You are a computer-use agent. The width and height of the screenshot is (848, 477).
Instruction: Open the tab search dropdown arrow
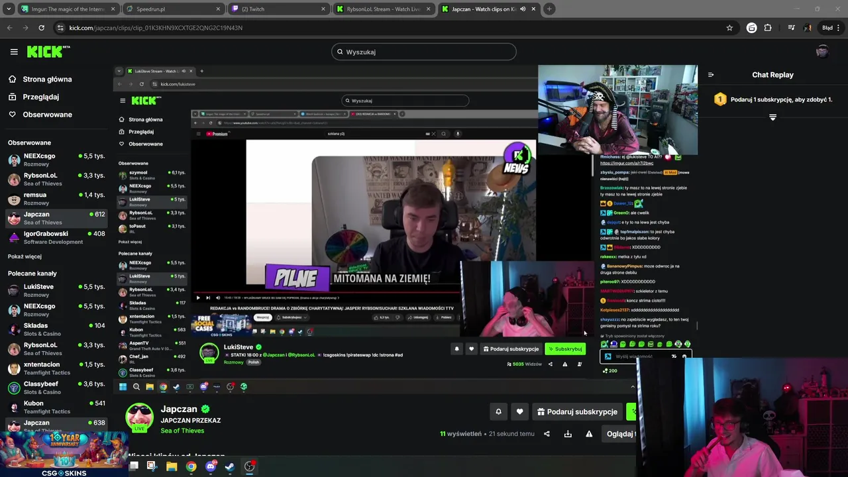coord(9,9)
